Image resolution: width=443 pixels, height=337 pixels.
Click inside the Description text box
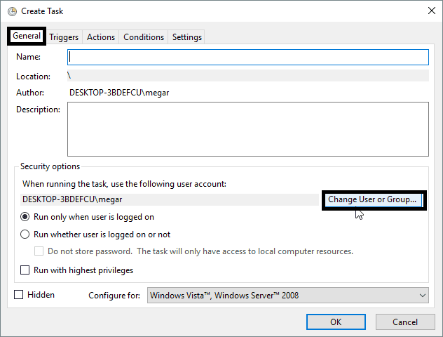coord(247,128)
